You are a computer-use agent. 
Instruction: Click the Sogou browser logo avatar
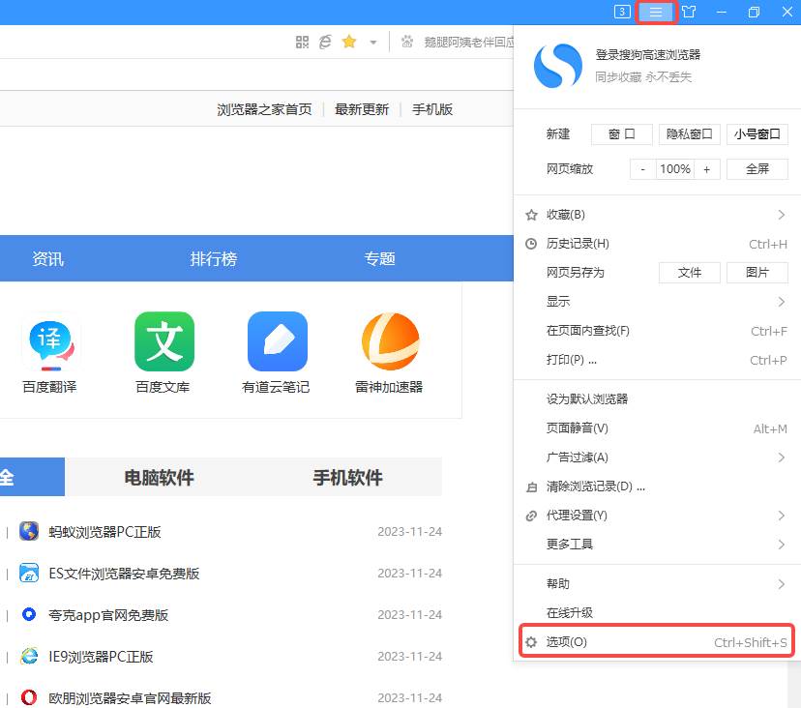coord(557,66)
